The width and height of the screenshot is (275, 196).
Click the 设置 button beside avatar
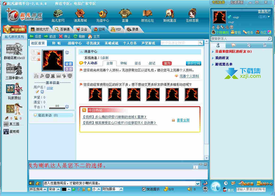[69, 64]
